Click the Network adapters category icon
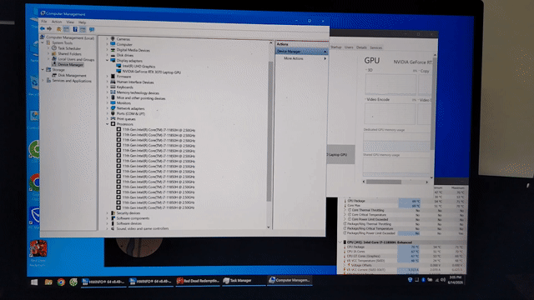 [113, 108]
